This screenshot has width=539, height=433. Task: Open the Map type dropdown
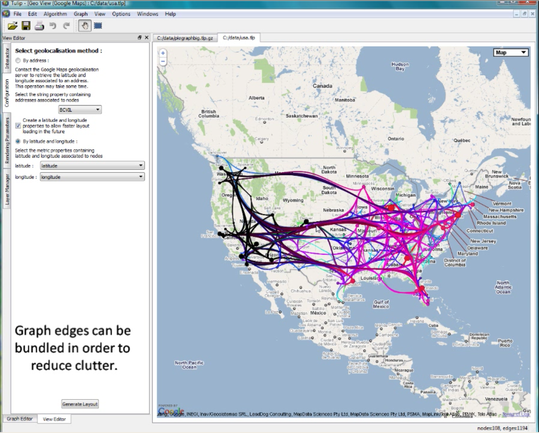click(x=511, y=53)
